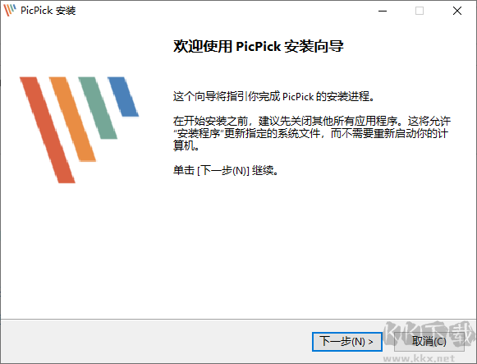The image size is (477, 364).
Task: Click the large PicPick striped logo image
Action: coord(79,130)
